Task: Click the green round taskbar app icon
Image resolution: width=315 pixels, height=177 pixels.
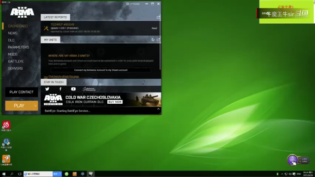Action: tap(67, 174)
